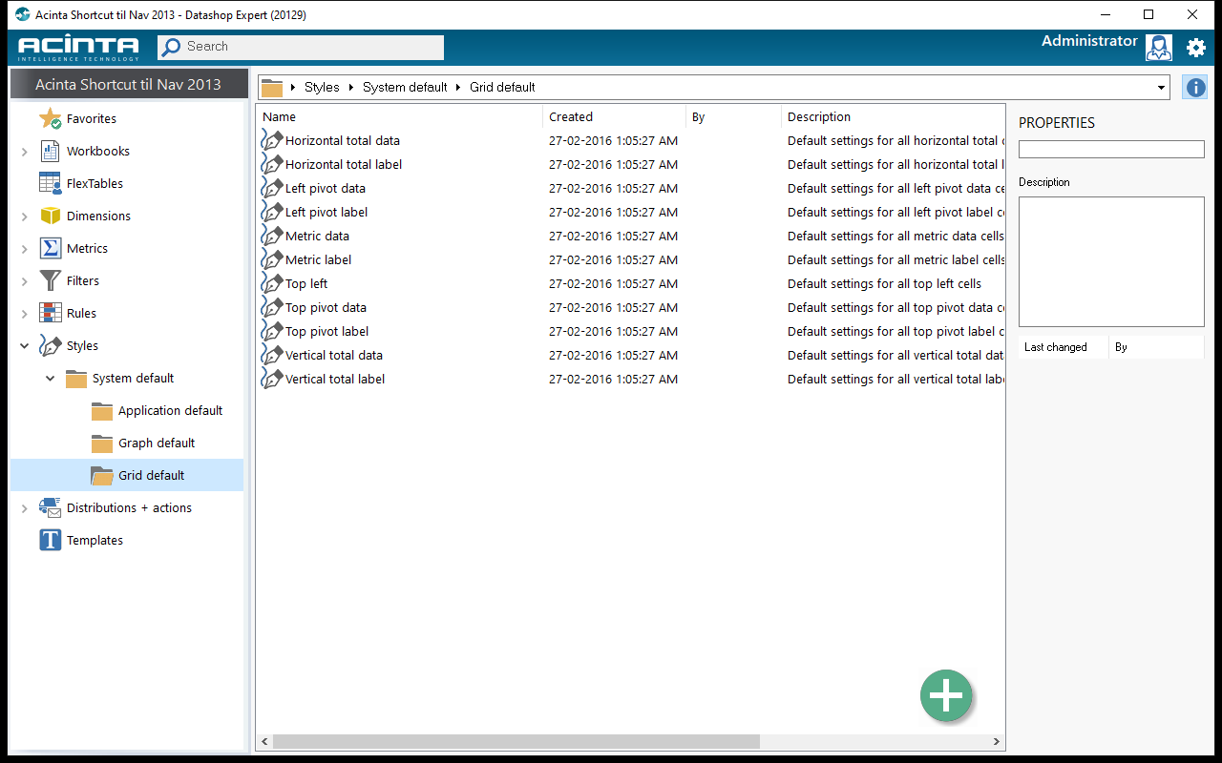Collapse the Styles tree node
The image size is (1222, 763).
[24, 346]
